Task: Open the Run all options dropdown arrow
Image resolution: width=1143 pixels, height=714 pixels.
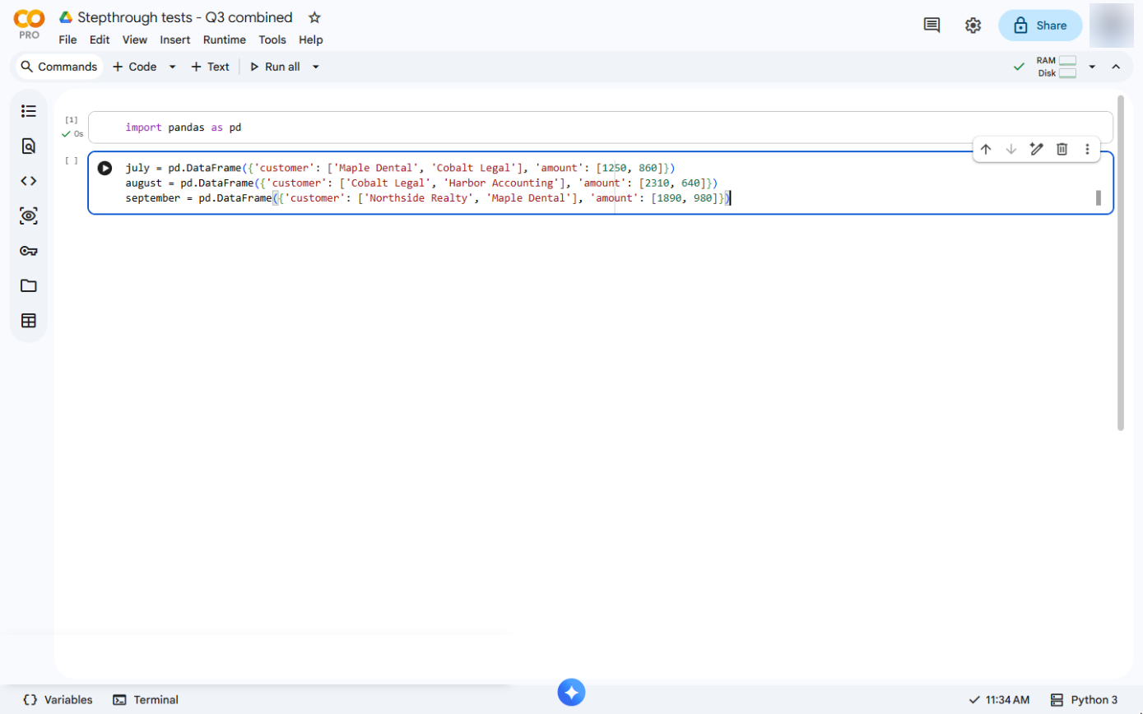Action: point(315,67)
